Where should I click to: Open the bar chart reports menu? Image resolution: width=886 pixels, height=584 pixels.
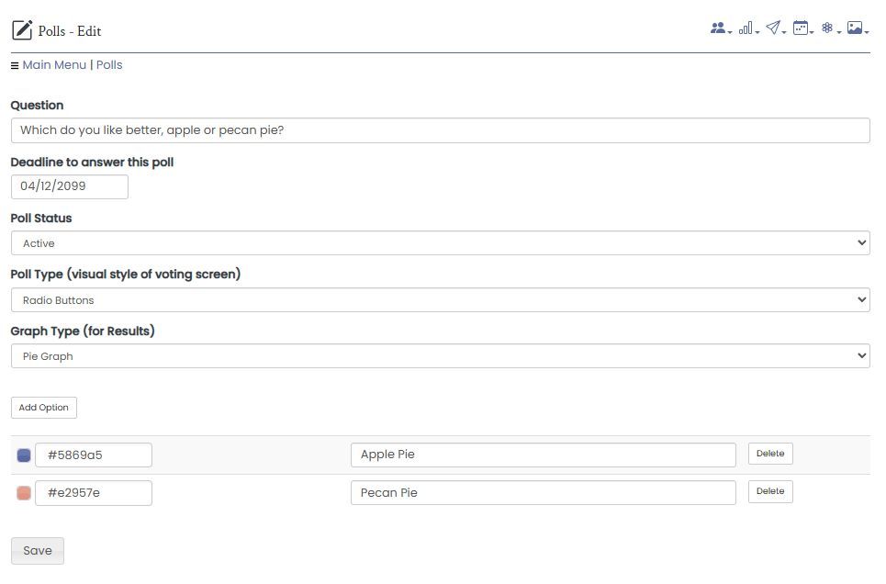tap(748, 28)
